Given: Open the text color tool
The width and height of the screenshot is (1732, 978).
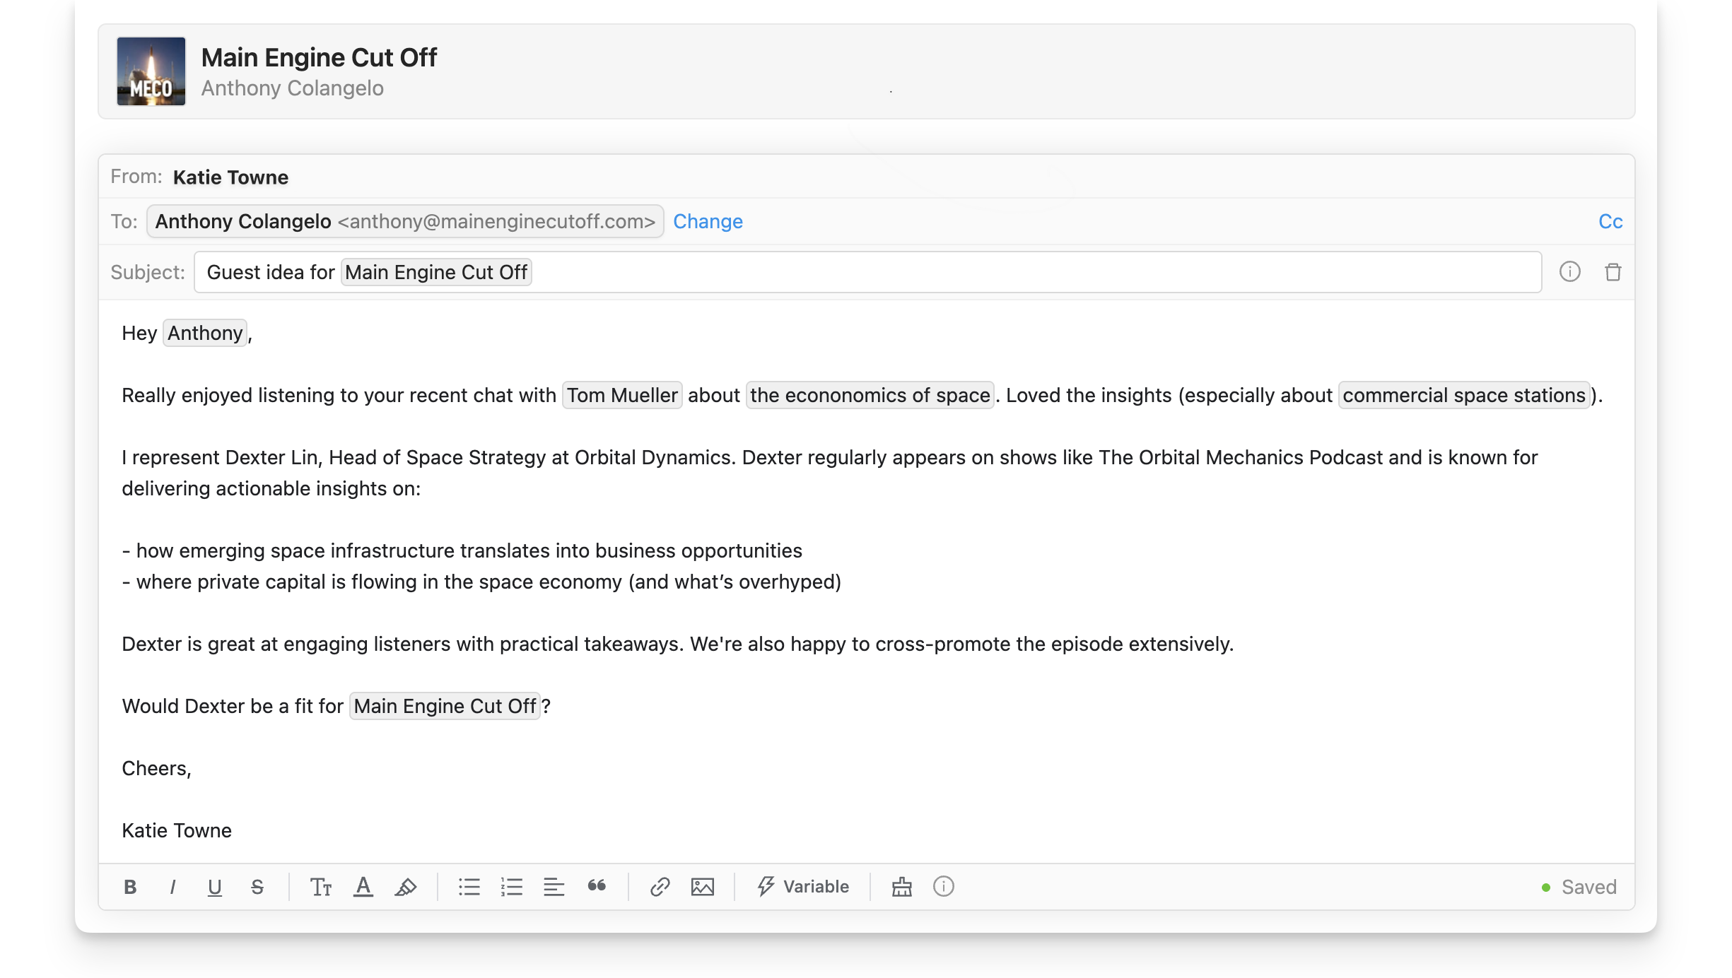Looking at the screenshot, I should click(363, 887).
